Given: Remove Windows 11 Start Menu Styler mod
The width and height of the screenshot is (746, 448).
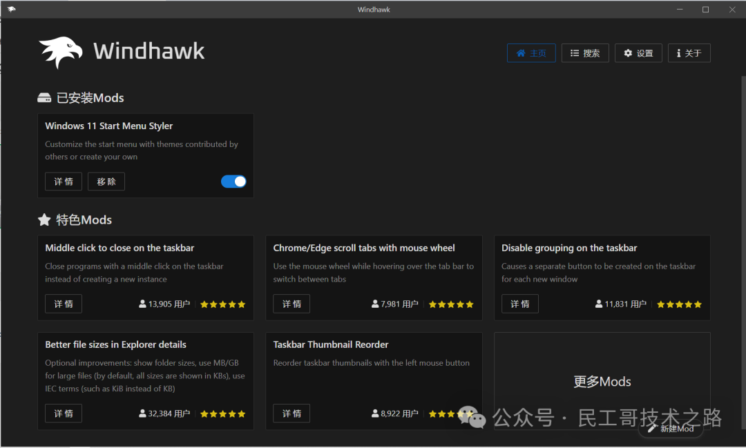Looking at the screenshot, I should [106, 181].
